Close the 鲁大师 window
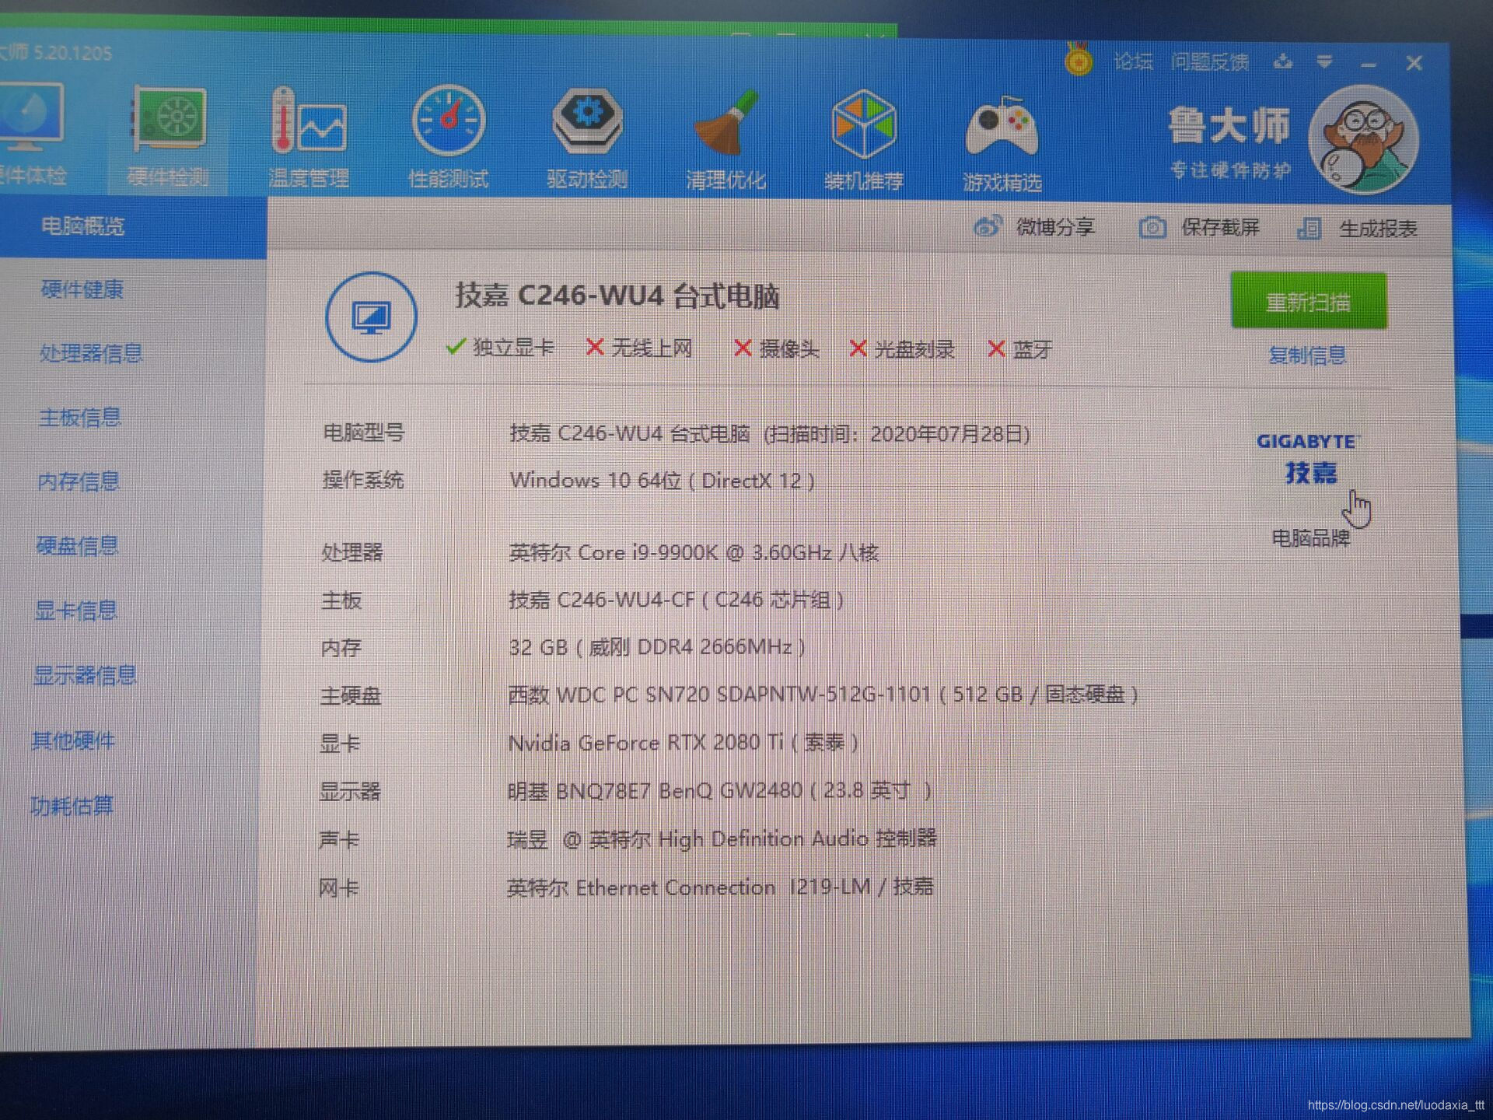This screenshot has width=1493, height=1120. [1414, 63]
